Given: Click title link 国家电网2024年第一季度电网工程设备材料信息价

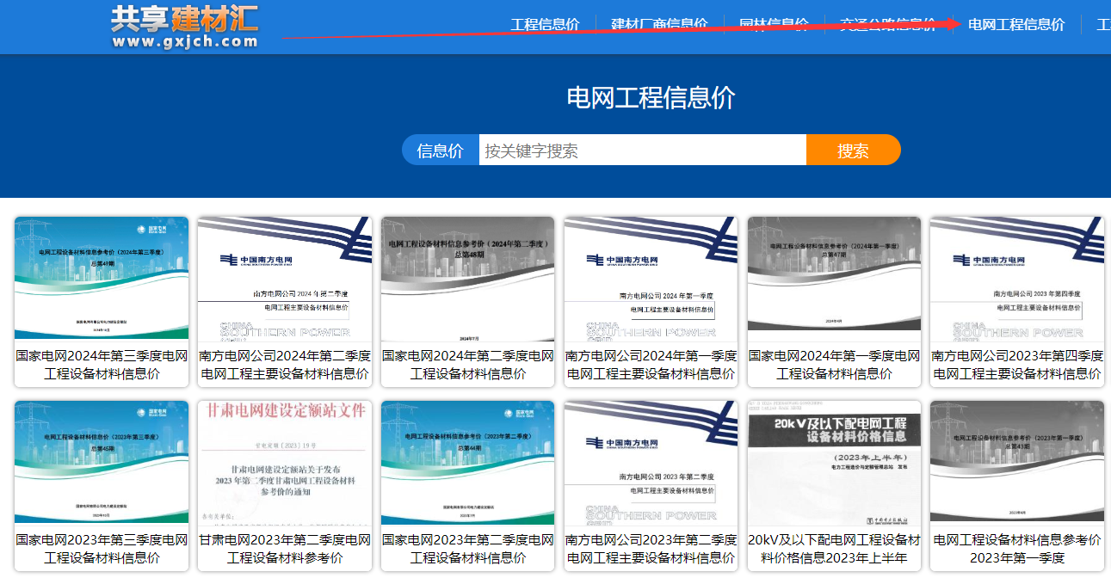Looking at the screenshot, I should point(835,365).
